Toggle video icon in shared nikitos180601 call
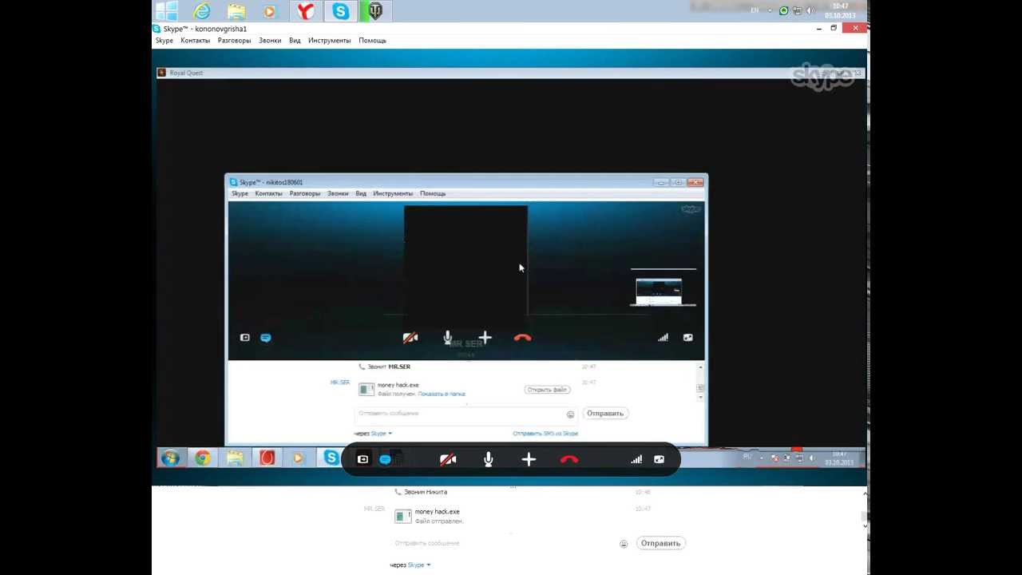This screenshot has width=1022, height=575. [410, 338]
